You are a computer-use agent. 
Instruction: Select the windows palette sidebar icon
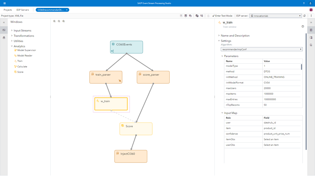(4, 30)
